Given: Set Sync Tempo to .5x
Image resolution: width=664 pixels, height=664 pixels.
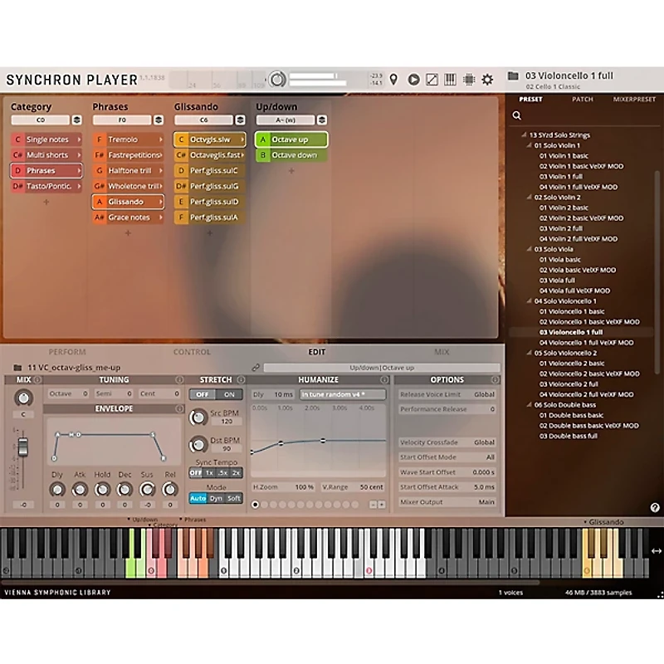Looking at the screenshot, I should [x=222, y=472].
